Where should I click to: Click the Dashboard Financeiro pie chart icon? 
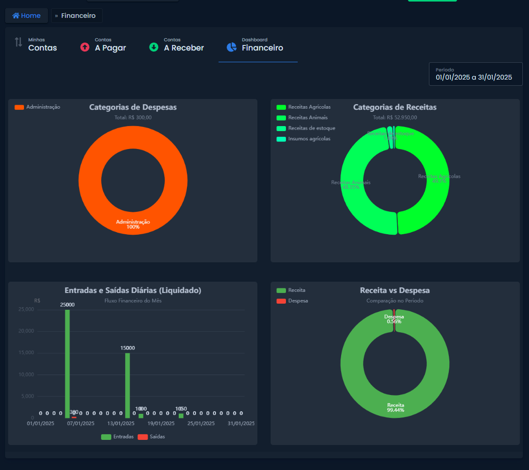click(x=231, y=47)
